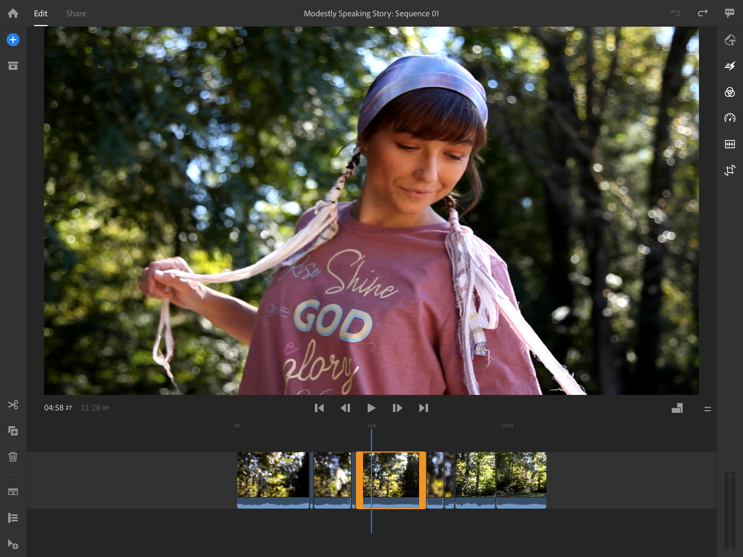Open the track list view icon
The width and height of the screenshot is (743, 557).
tap(13, 518)
